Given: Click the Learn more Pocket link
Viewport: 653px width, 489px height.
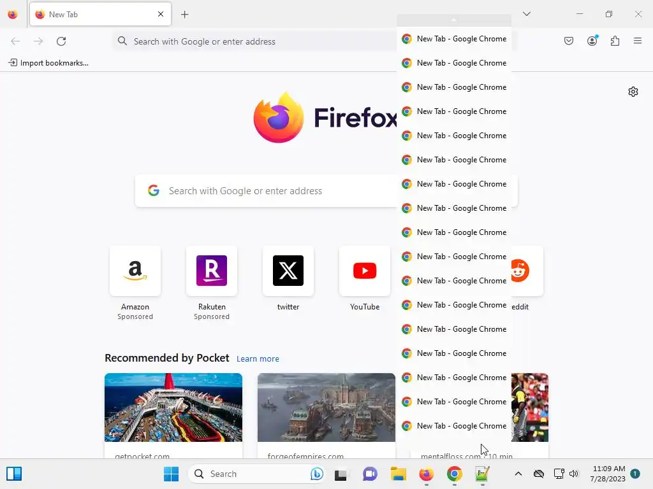Looking at the screenshot, I should pos(258,359).
